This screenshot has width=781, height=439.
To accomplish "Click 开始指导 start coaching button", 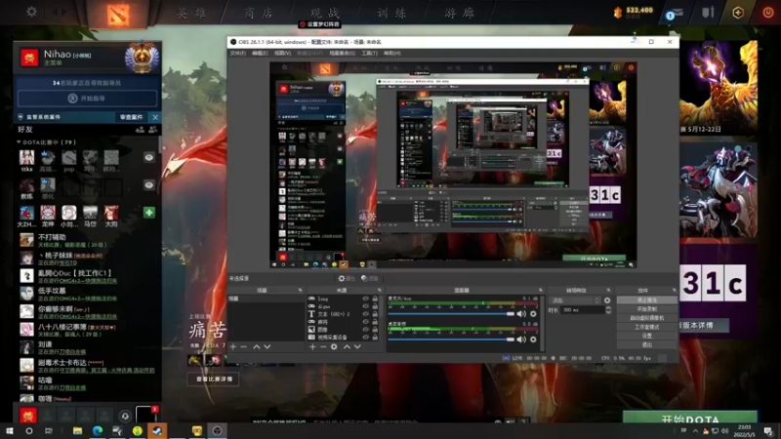I will coord(87,99).
